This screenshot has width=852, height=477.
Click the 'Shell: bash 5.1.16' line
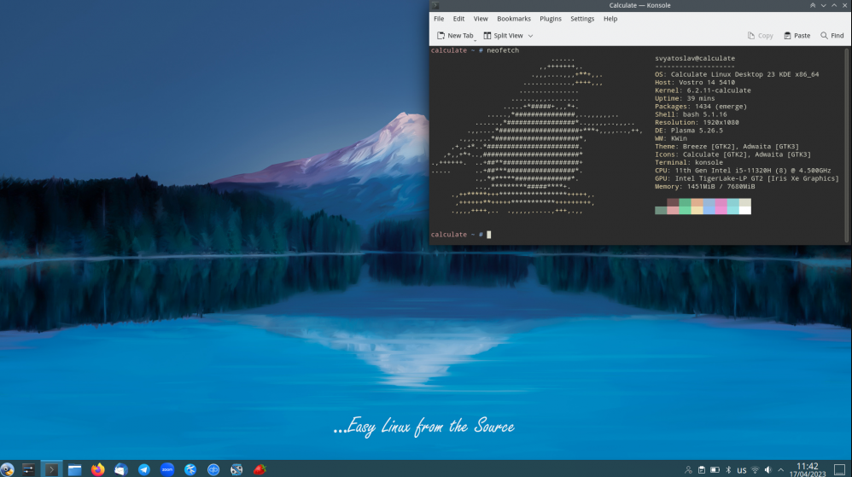pyautogui.click(x=691, y=114)
